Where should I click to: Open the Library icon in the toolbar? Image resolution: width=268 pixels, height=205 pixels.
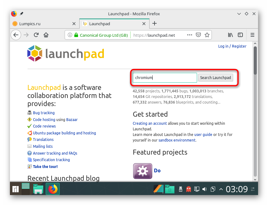pyautogui.click(x=230, y=35)
